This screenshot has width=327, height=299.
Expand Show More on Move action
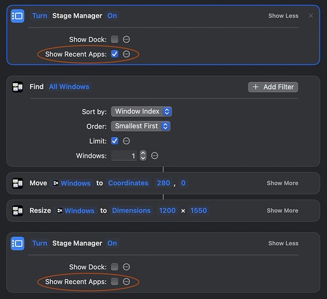coord(282,183)
